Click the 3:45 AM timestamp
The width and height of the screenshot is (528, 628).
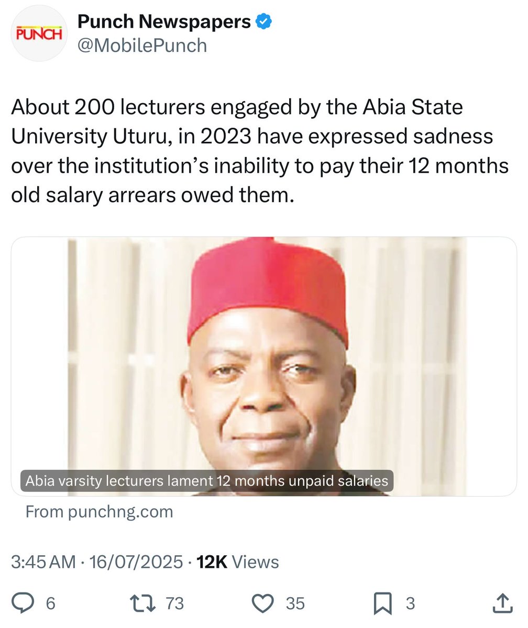(43, 563)
